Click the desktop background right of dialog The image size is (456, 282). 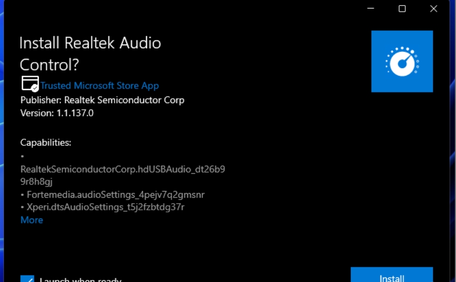click(x=452, y=152)
